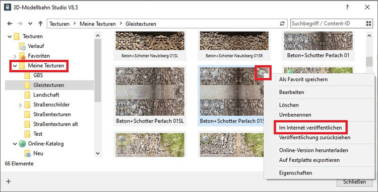Collapse the Texturen tree node

10,37
